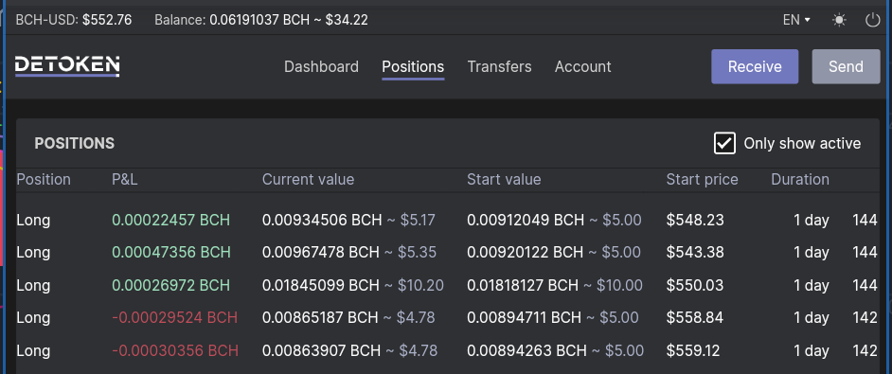Select position with start price $559.12
This screenshot has height=374, width=892.
pyautogui.click(x=447, y=350)
